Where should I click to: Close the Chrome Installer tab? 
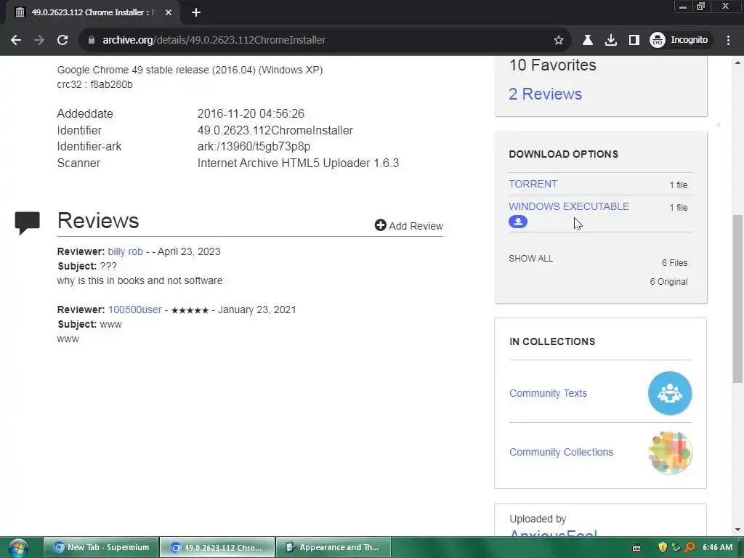click(x=169, y=12)
